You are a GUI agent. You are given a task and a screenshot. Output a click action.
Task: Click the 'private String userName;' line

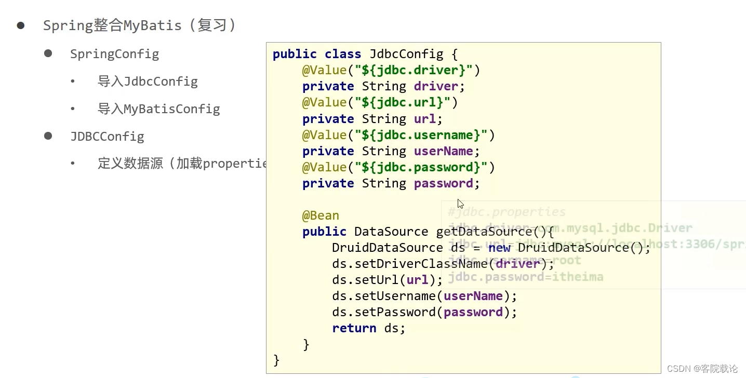point(391,151)
